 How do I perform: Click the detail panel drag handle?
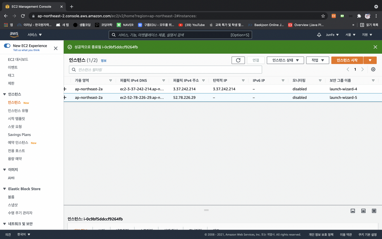(x=206, y=210)
